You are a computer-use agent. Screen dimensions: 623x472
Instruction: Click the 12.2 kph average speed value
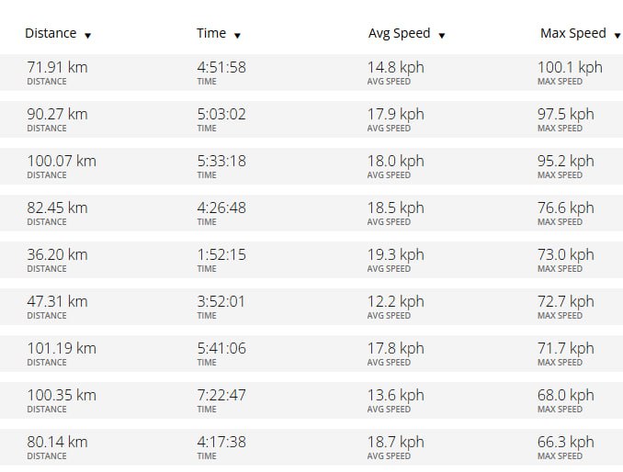pyautogui.click(x=396, y=301)
